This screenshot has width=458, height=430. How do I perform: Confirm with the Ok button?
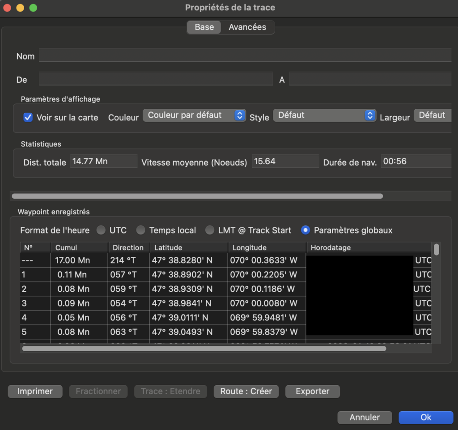tap(426, 417)
